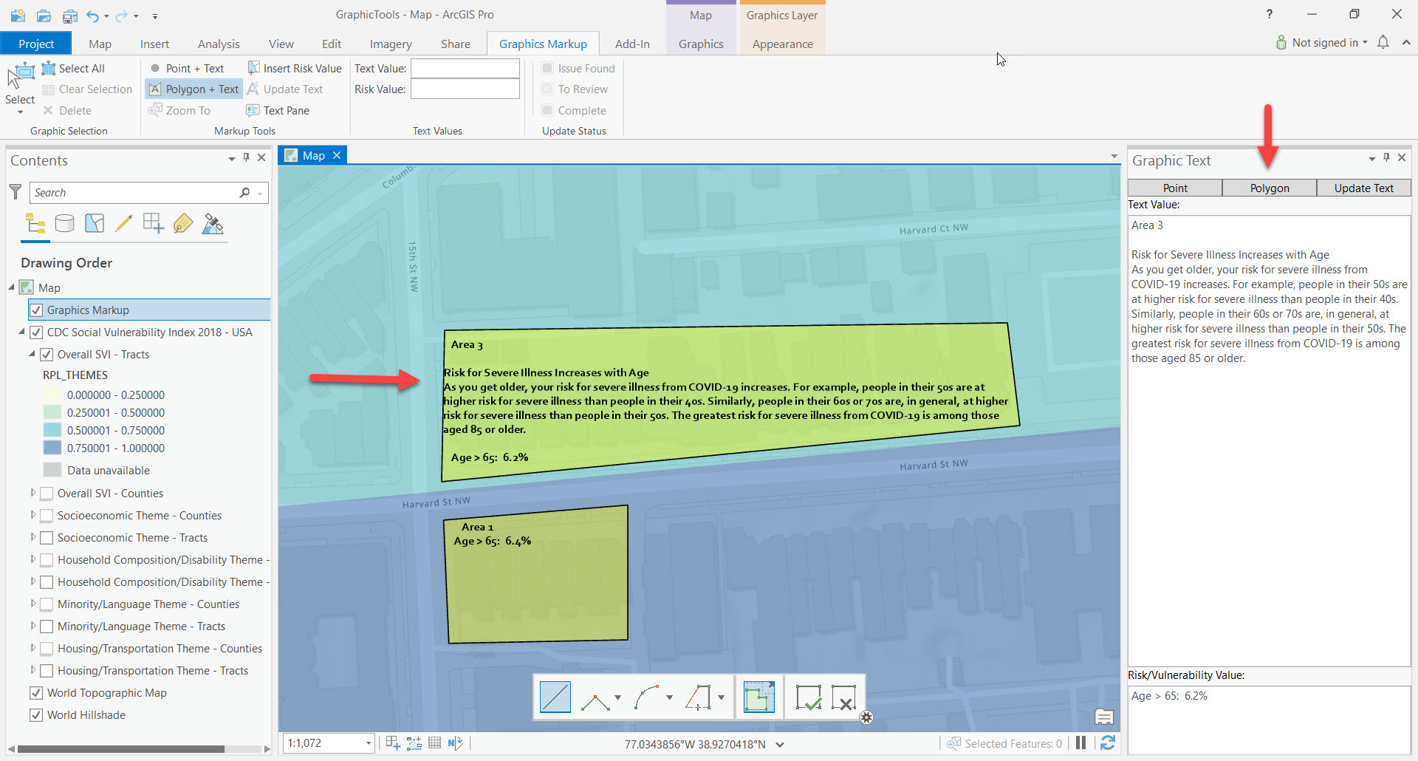
Task: Switch to the Graphics Markup ribbon tab
Action: coord(543,43)
